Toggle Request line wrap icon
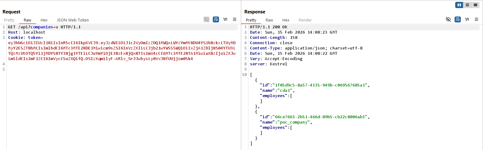 pyautogui.click(x=216, y=19)
